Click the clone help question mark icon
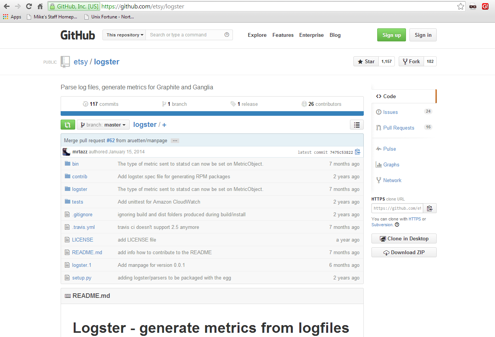The height and width of the screenshot is (337, 495). pos(397,225)
